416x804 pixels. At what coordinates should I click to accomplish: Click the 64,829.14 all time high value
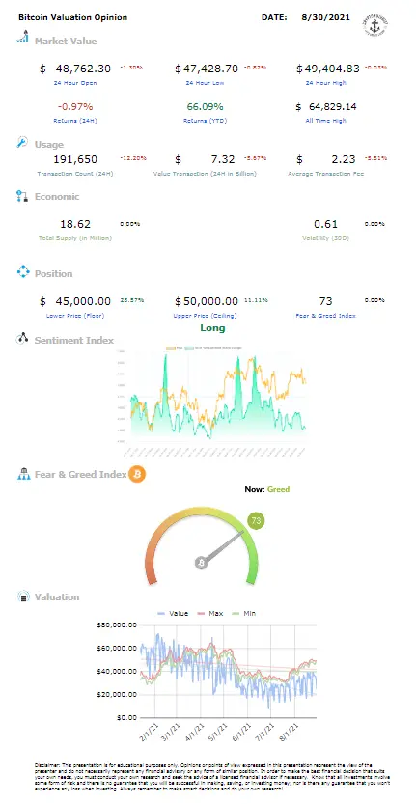[332, 106]
